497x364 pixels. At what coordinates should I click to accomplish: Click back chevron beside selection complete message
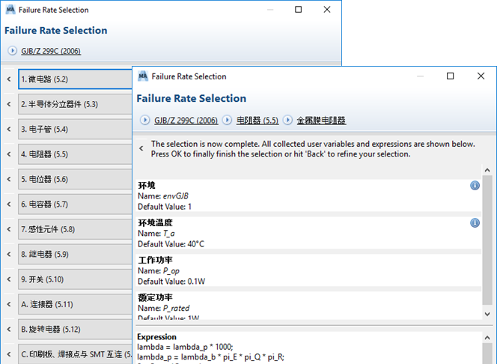141,148
